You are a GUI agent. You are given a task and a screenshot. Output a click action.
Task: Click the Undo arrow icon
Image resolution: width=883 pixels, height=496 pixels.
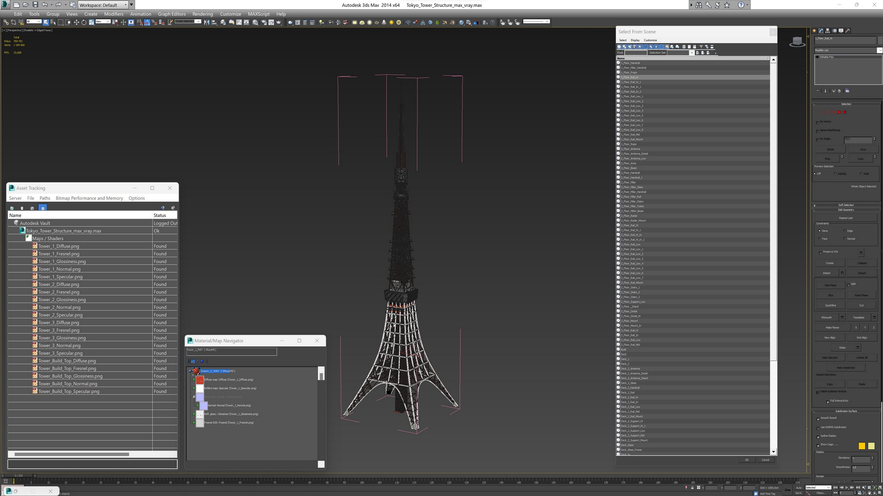45,5
